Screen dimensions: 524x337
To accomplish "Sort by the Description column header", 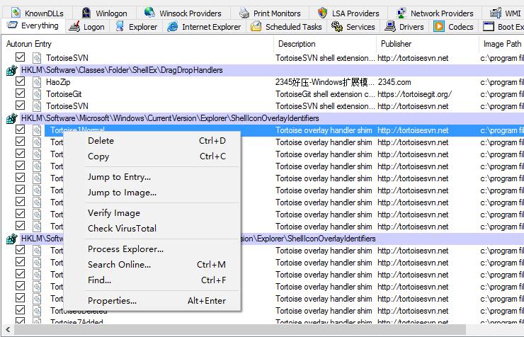I will pos(325,44).
